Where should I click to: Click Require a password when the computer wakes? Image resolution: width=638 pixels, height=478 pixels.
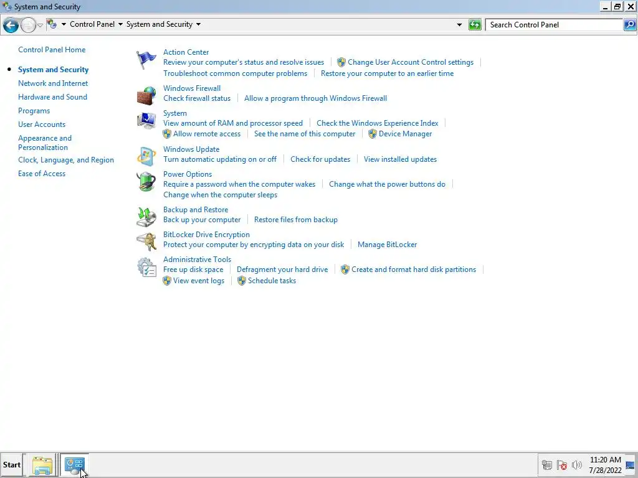[x=239, y=184]
